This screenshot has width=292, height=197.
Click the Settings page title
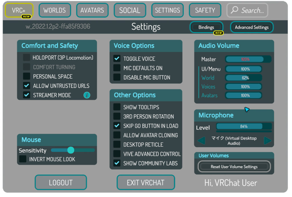tap(146, 27)
